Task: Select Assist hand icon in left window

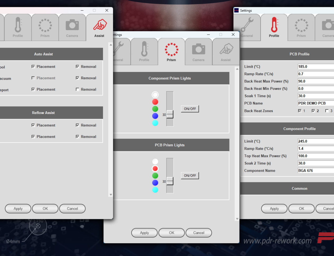Action: 100,25
